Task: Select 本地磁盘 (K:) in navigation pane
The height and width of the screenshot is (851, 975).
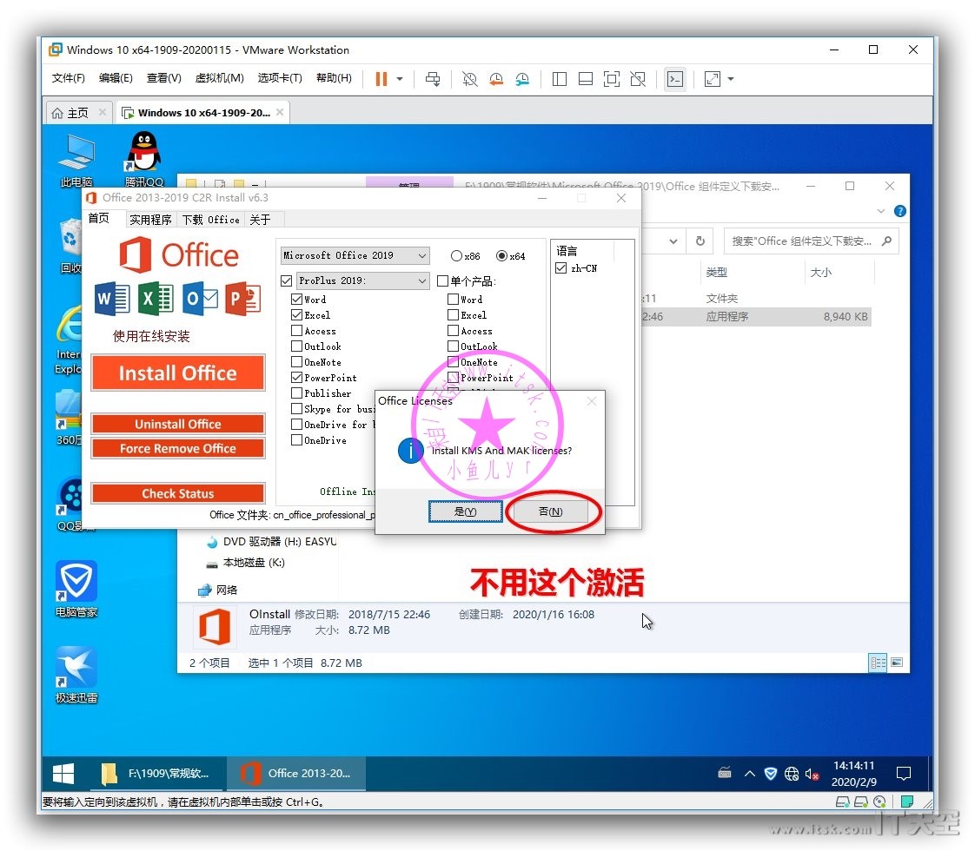Action: click(245, 563)
